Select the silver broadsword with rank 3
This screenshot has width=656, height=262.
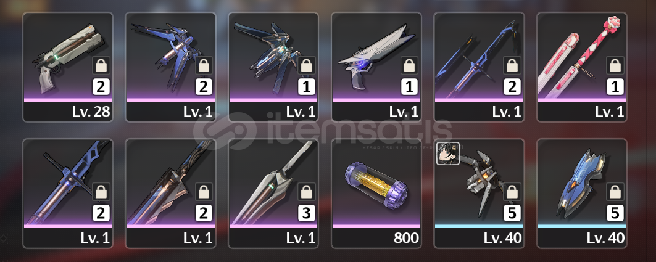[273, 194]
